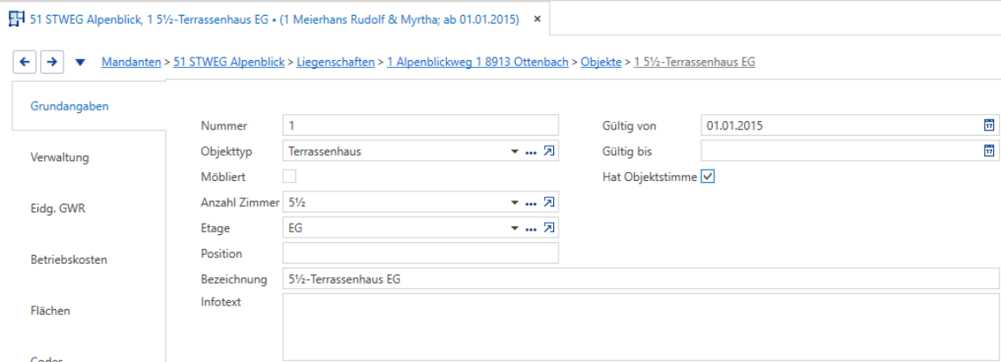1001x362 pixels.
Task: Click the Terrassenhaus value in Objekttyp combo
Action: [325, 151]
